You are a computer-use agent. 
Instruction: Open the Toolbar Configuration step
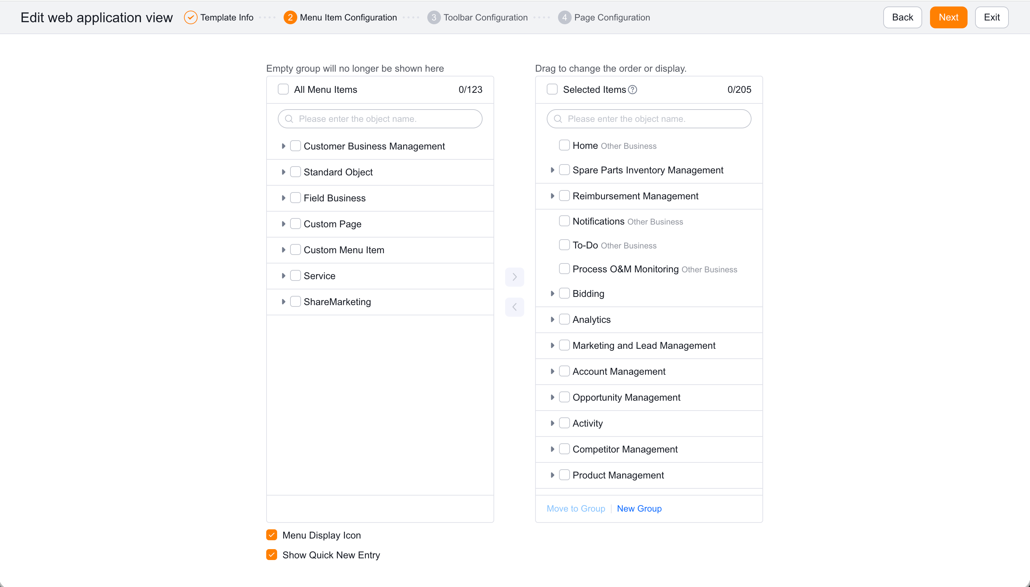click(x=485, y=17)
